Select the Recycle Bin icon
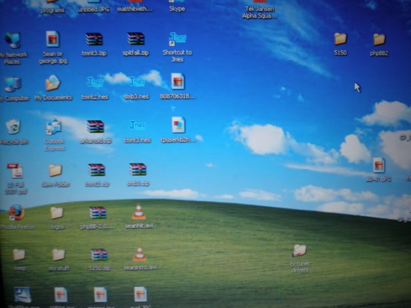This screenshot has height=308, width=411. pos(13,127)
